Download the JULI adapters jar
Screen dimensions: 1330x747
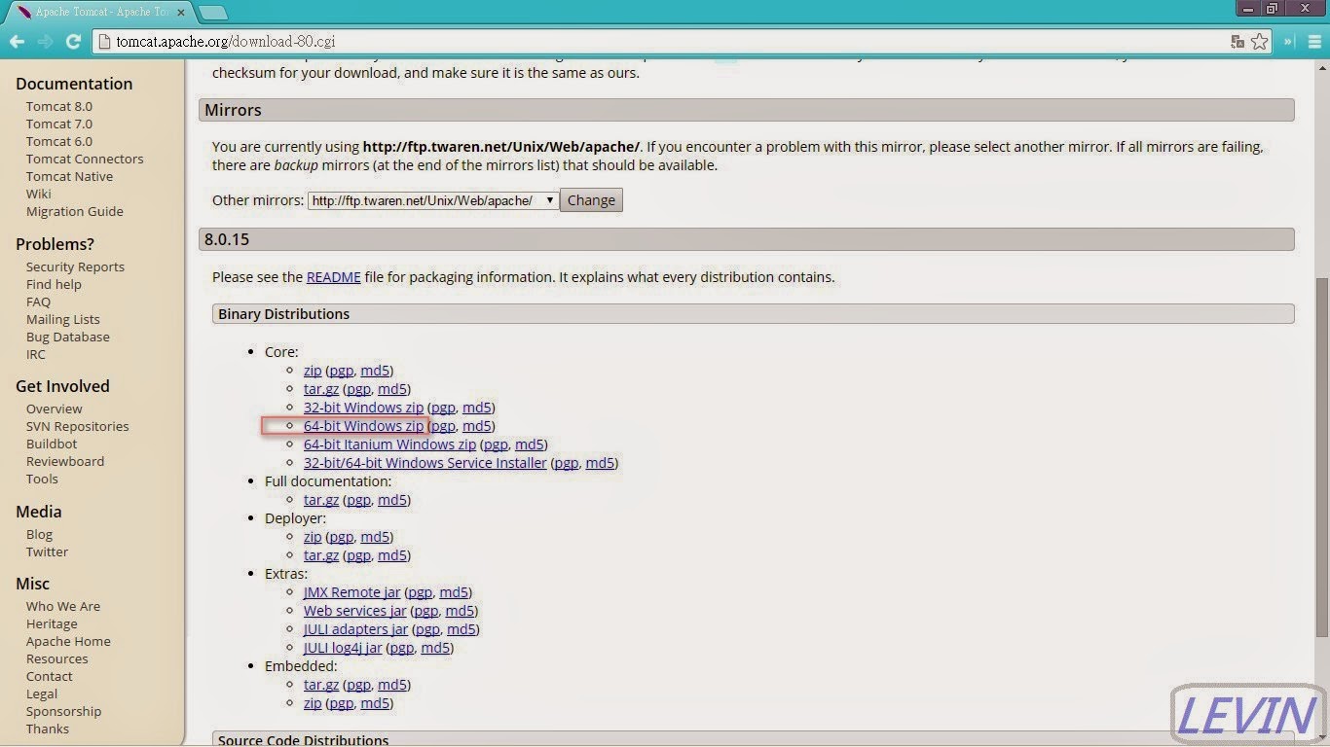356,629
